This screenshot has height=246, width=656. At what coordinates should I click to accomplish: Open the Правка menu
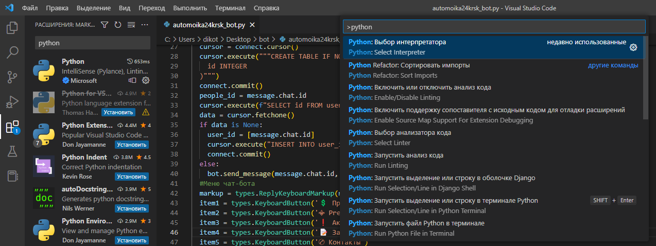57,8
